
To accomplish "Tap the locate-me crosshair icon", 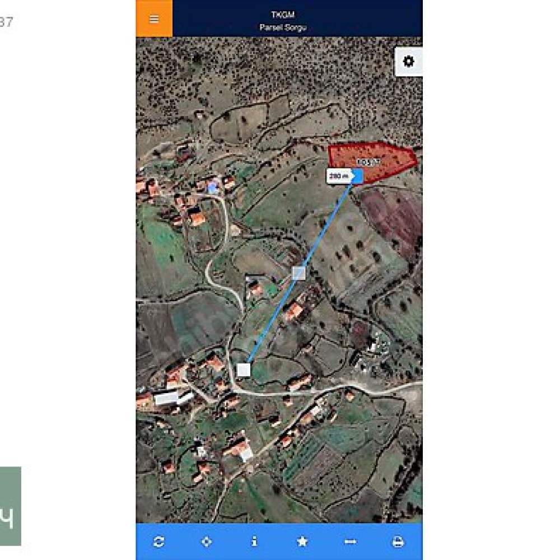I will 207,542.
